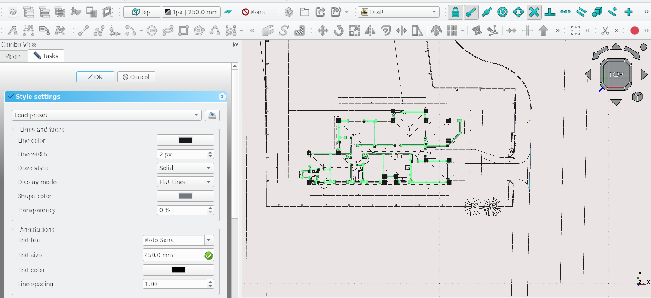Viewport: 651px width, 298px height.
Task: Select the Tasks tab
Action: [x=46, y=56]
